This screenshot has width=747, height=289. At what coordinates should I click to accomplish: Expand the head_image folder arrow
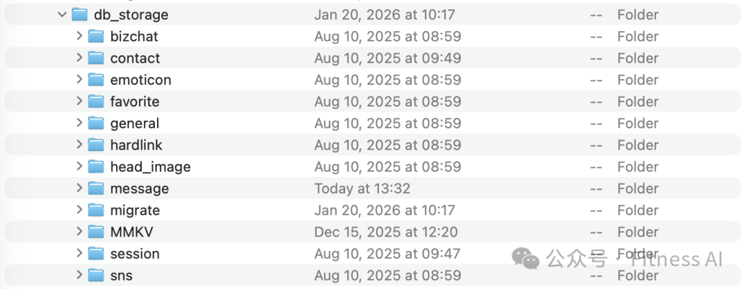[80, 167]
